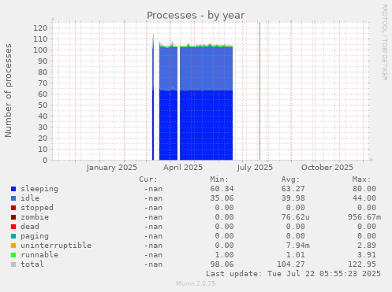392x292 pixels.
Task: Click the 'Last update' timestamp line
Action: (x=293, y=274)
